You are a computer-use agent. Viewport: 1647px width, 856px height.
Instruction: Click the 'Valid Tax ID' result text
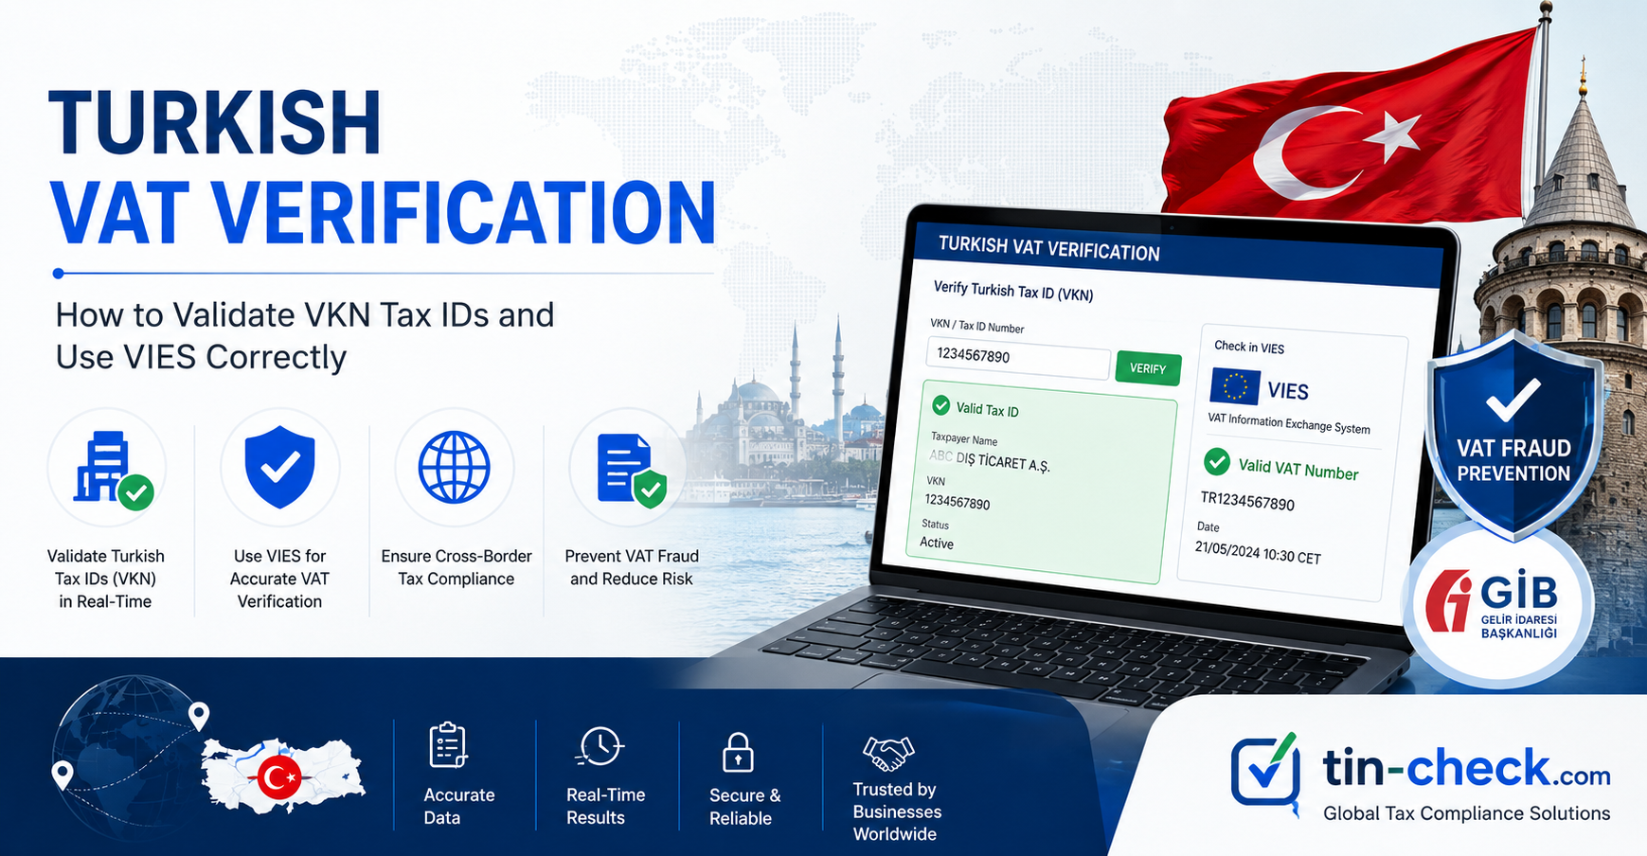coord(987,410)
